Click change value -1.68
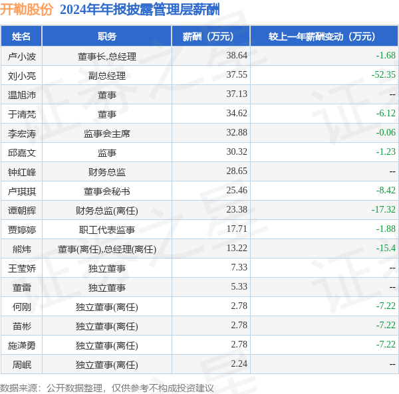The height and width of the screenshot is (394, 399). tap(386, 55)
